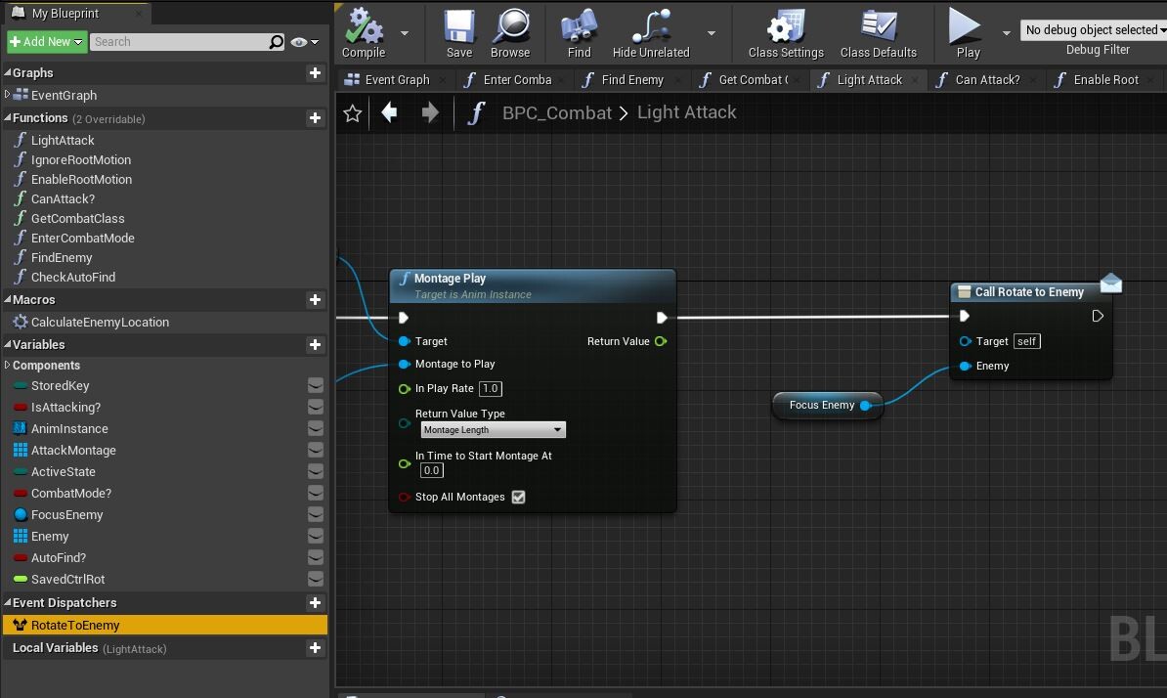Toggle CombatMode? variable editable eye

316,493
